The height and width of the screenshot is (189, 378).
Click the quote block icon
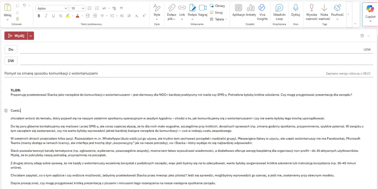121,8
